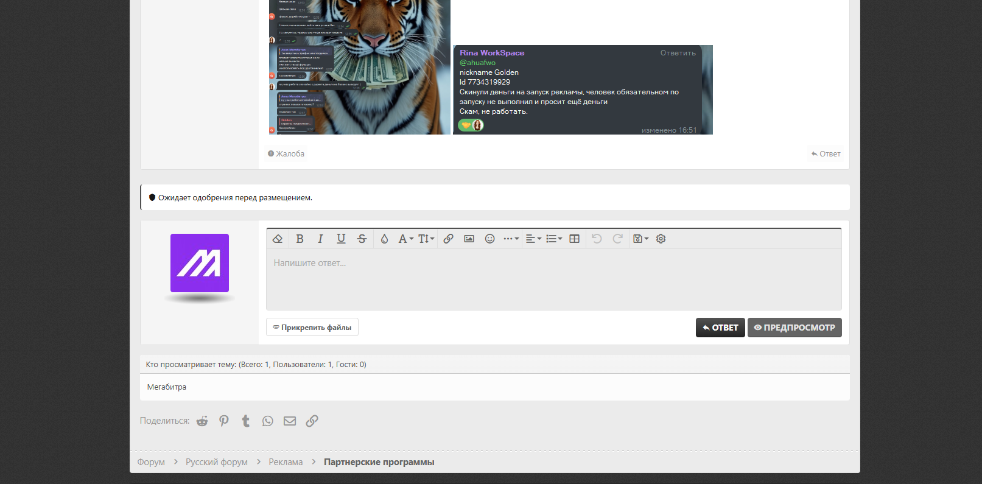Click the purple user avatar
The image size is (982, 484).
click(200, 263)
